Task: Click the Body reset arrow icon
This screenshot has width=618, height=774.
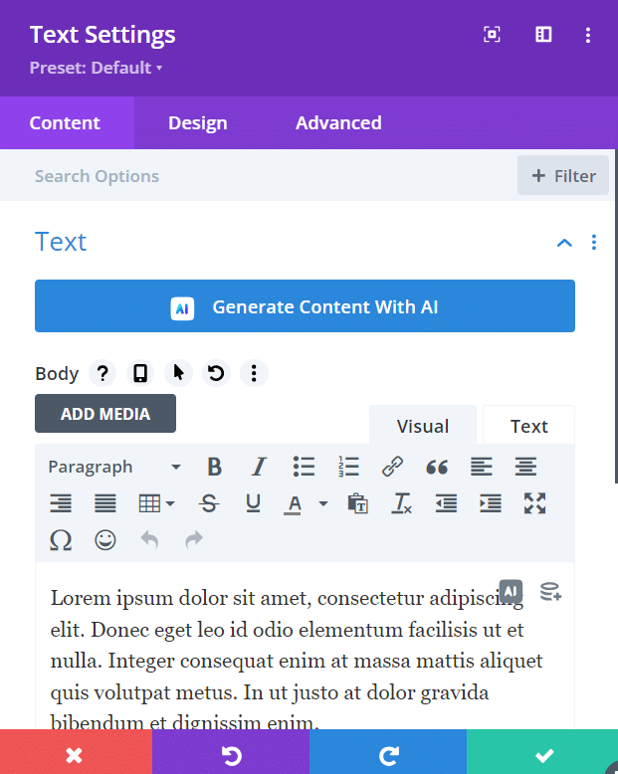Action: [216, 373]
